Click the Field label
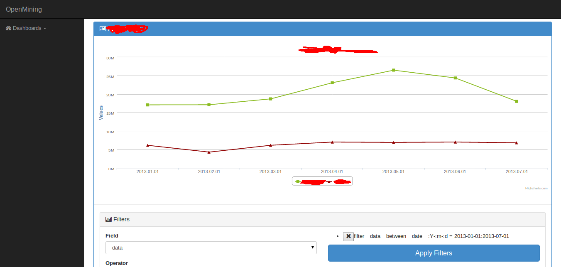Screen dimensions: 561x267 pos(112,235)
